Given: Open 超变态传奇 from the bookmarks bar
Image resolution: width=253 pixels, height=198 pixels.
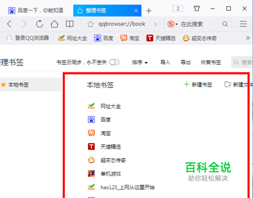Looking at the screenshot, I should pyautogui.click(x=200, y=38).
